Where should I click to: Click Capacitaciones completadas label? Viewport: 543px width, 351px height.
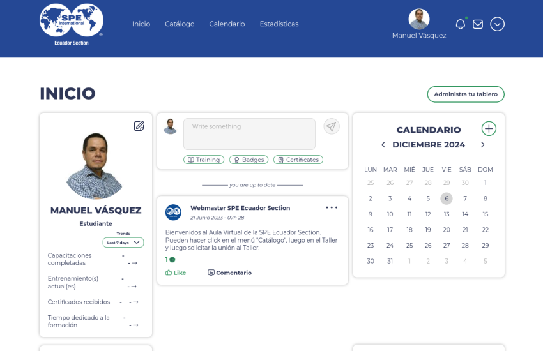(70, 259)
